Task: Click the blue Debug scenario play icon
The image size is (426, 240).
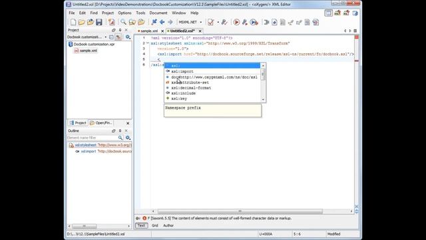Action: coord(254,22)
